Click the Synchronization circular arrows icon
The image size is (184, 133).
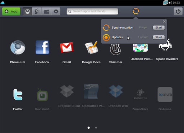[x=106, y=28]
